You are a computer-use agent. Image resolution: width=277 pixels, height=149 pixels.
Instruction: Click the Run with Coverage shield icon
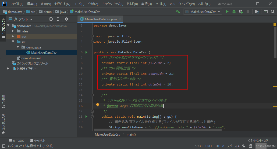click(x=241, y=12)
